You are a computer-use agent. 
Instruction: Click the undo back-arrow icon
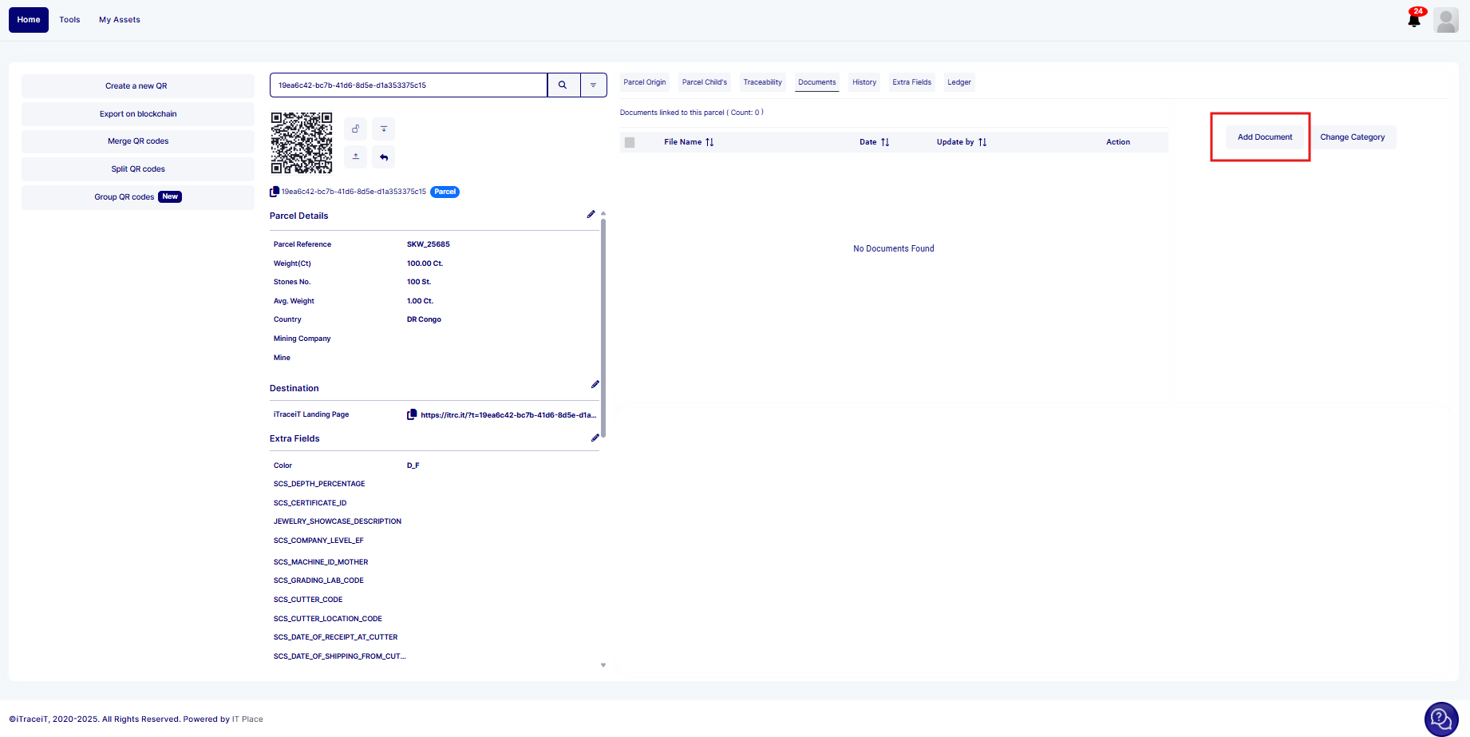pyautogui.click(x=384, y=157)
